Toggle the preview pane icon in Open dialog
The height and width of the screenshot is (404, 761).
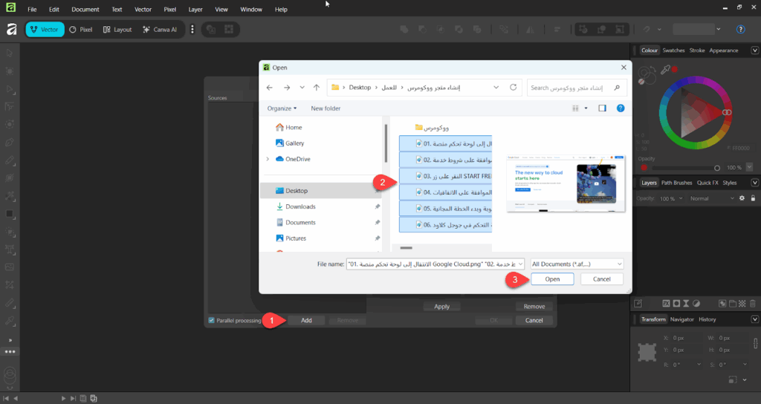click(603, 108)
